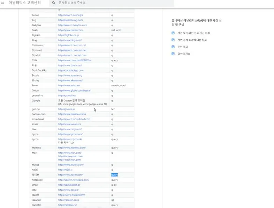274x208 pixels.
Task: Click the 'q, qt' parameter cell
Action: tap(114, 185)
